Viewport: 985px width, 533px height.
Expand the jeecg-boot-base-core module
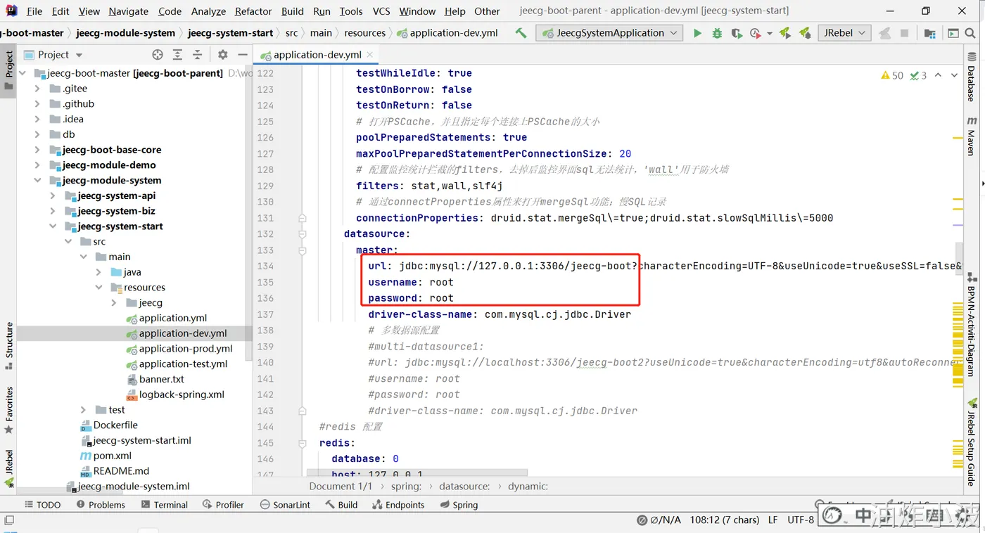point(37,150)
